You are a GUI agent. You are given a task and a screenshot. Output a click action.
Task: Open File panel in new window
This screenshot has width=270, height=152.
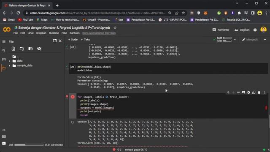click(x=55, y=41)
